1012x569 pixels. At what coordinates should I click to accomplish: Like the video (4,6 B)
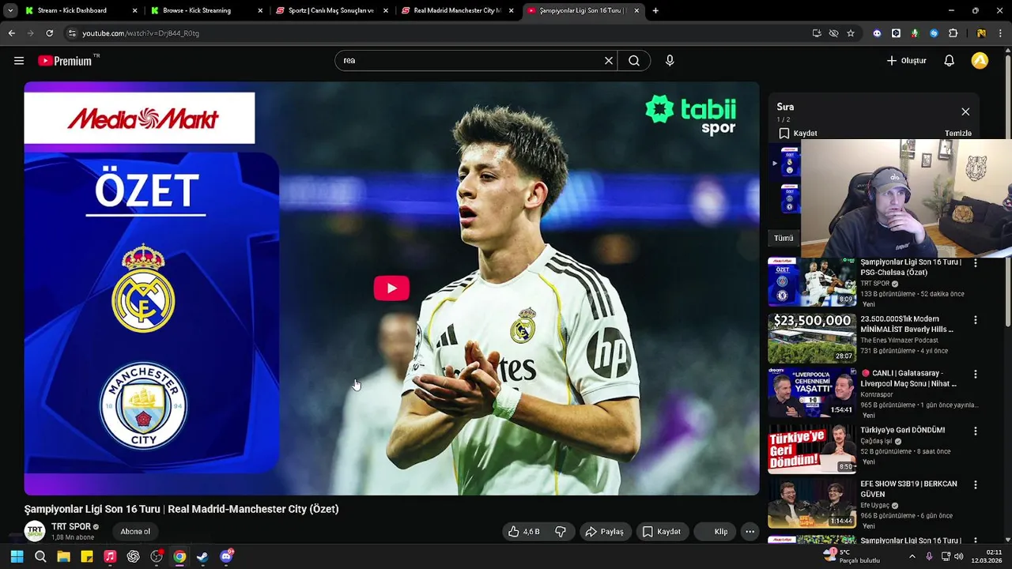coord(523,532)
